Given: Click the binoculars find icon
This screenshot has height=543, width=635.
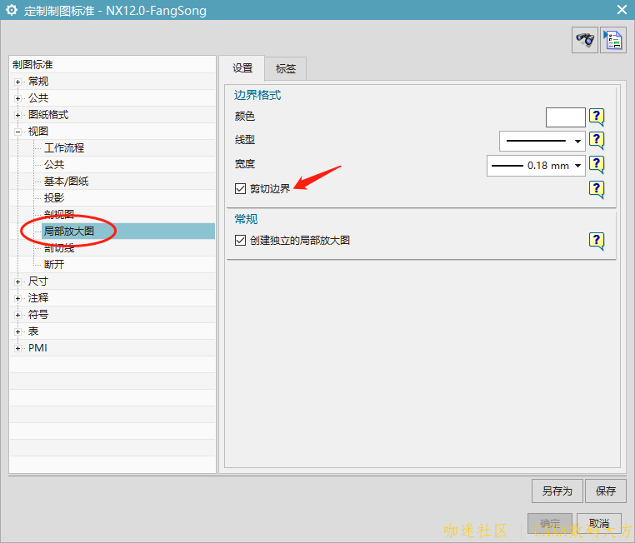Looking at the screenshot, I should [585, 40].
